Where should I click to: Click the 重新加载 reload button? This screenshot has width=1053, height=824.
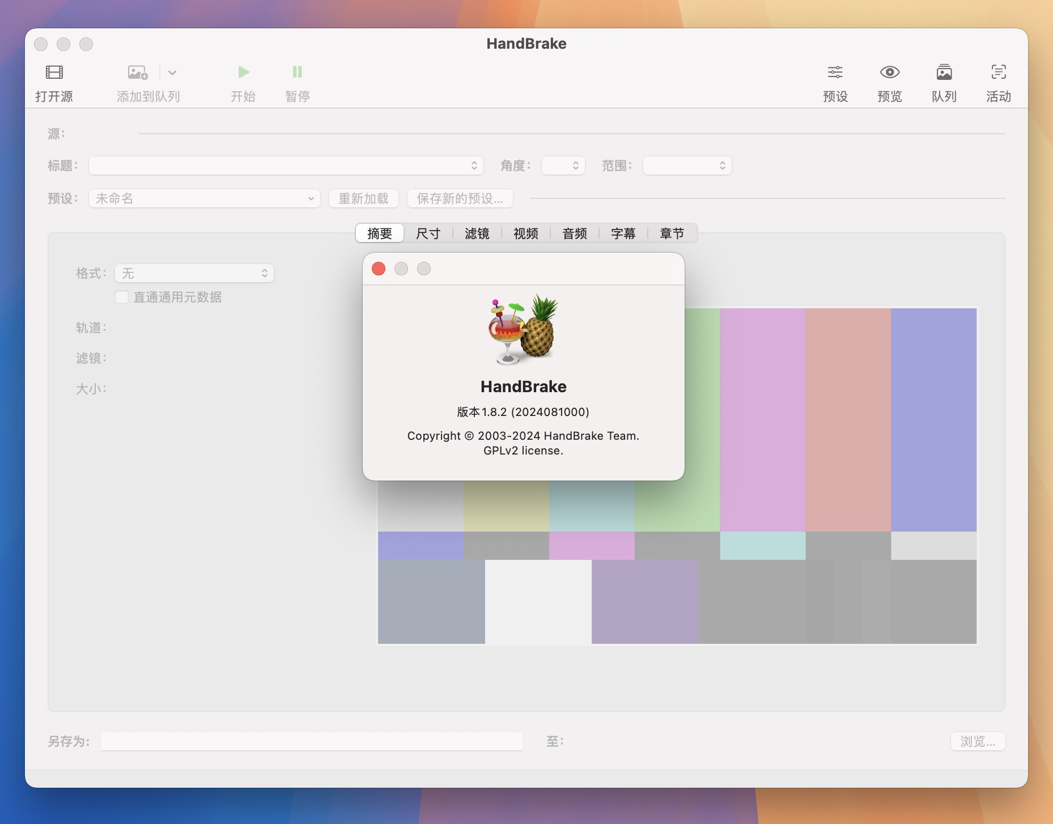click(x=364, y=198)
